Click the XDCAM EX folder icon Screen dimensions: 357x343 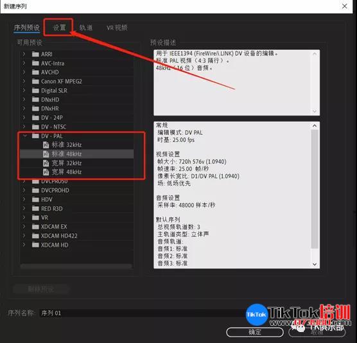35,227
